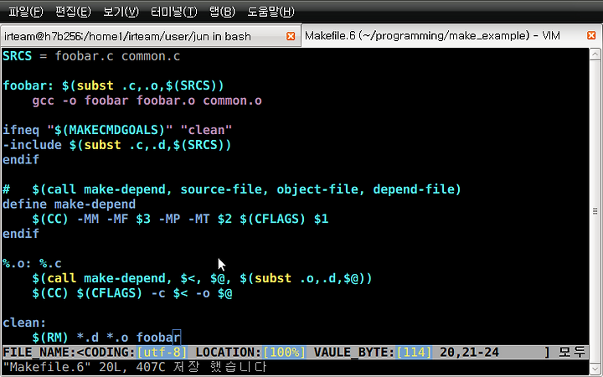This screenshot has height=377, width=603.
Task: Click the '"Makefile.6" 20L, 407C' message line
Action: (x=134, y=367)
